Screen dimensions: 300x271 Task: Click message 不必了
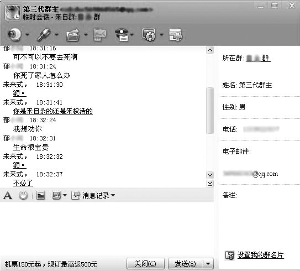coord(23,183)
